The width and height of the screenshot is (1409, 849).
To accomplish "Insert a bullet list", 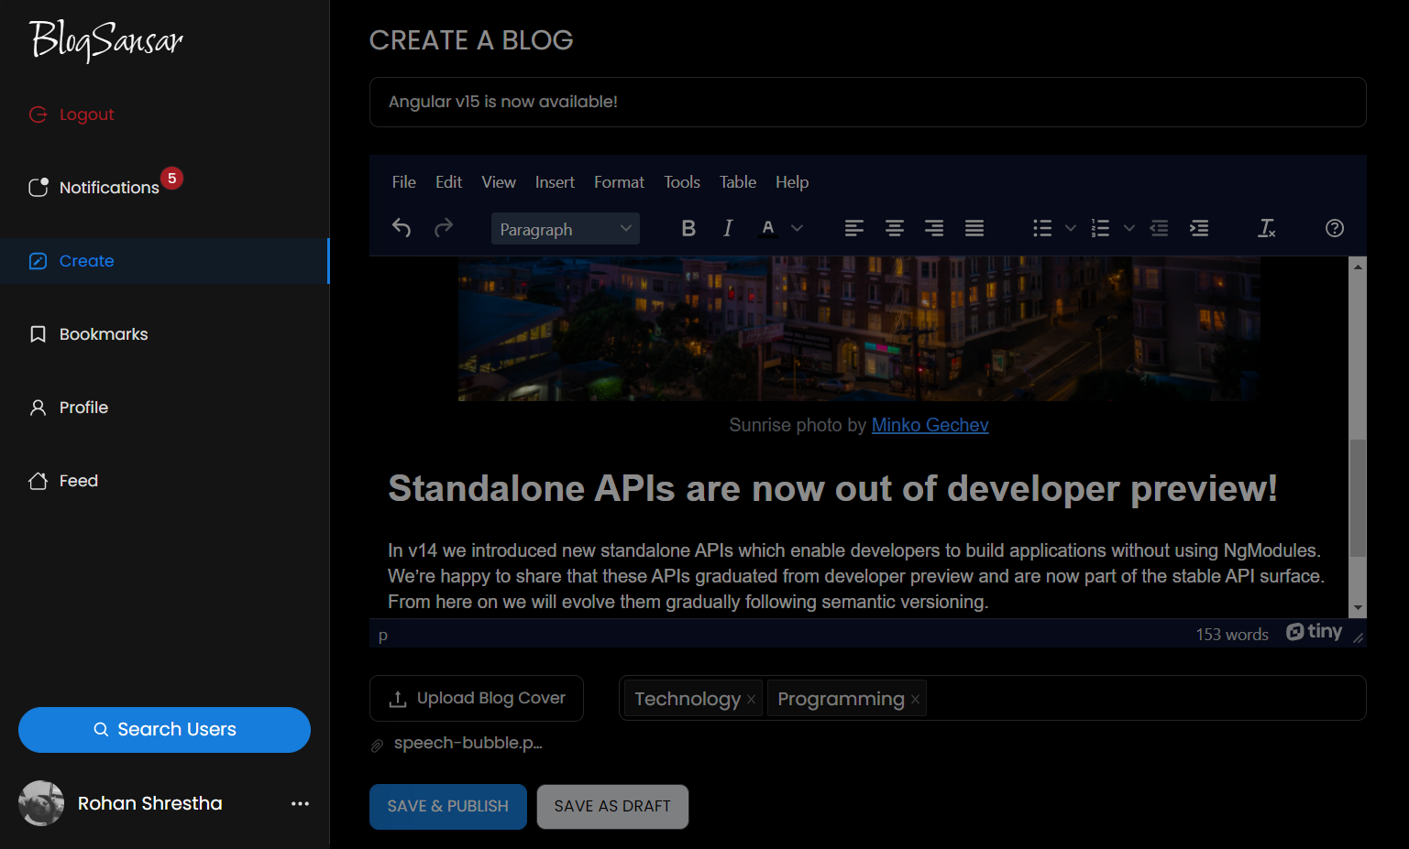I will tap(1042, 228).
